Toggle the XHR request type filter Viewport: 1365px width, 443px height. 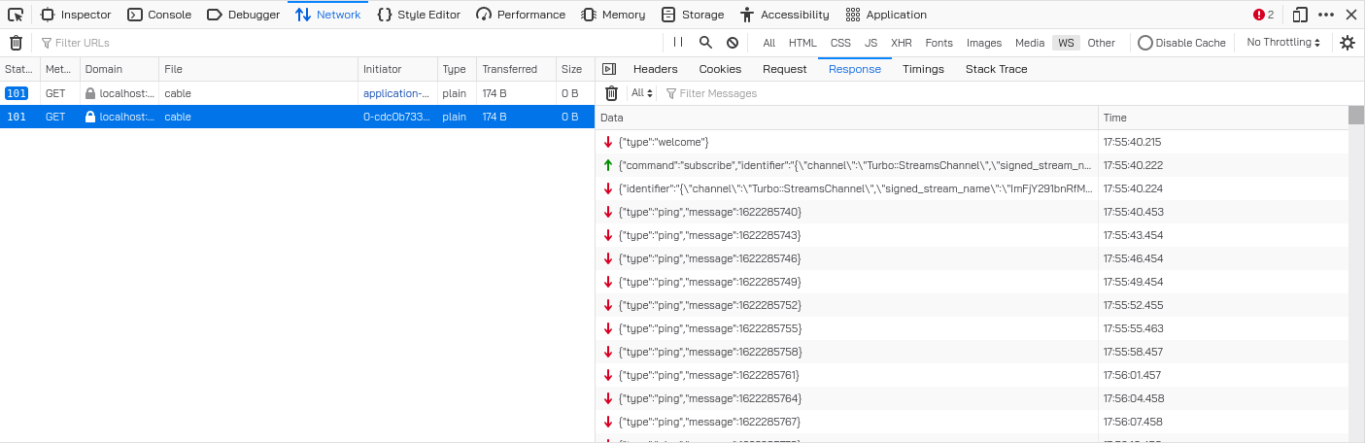click(x=902, y=43)
